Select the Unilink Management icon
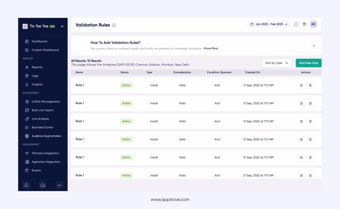The width and height of the screenshot is (340, 209). (x=27, y=102)
